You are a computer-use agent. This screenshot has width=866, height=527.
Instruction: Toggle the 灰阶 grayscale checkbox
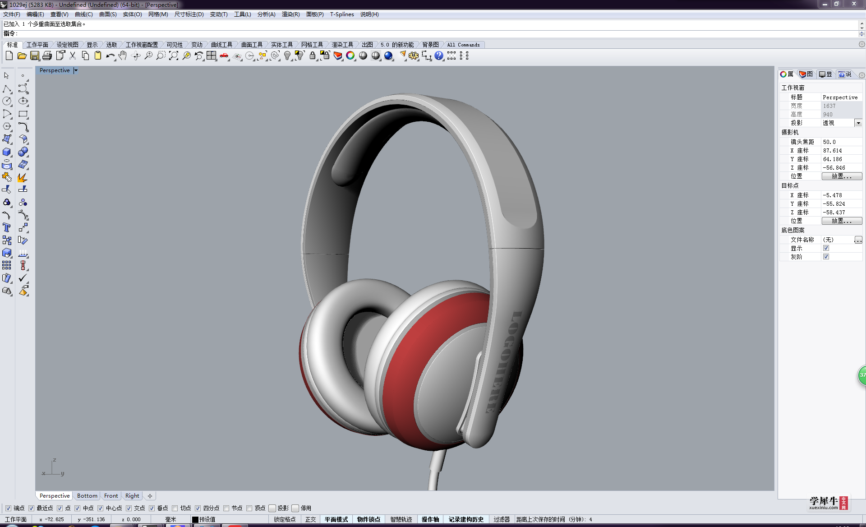click(x=826, y=257)
